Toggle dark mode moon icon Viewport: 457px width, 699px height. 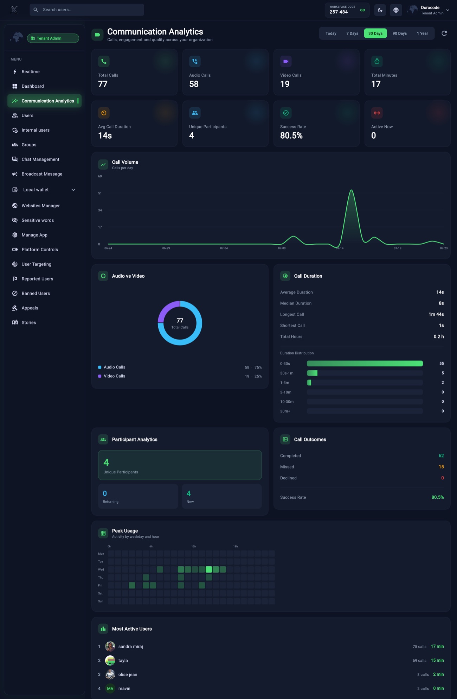tap(380, 10)
